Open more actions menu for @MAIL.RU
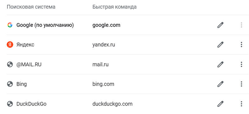 (241, 65)
